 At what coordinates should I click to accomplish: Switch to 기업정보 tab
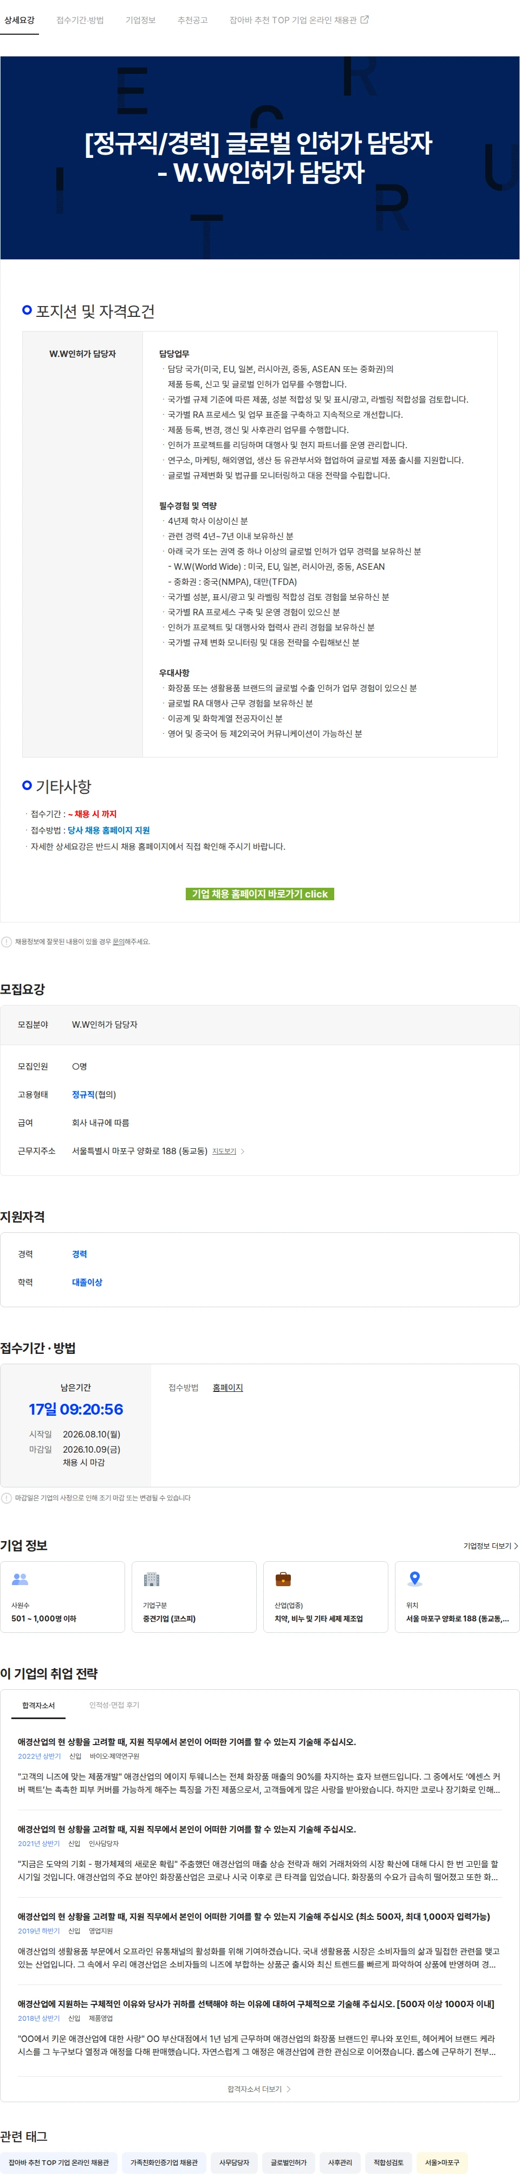click(141, 20)
